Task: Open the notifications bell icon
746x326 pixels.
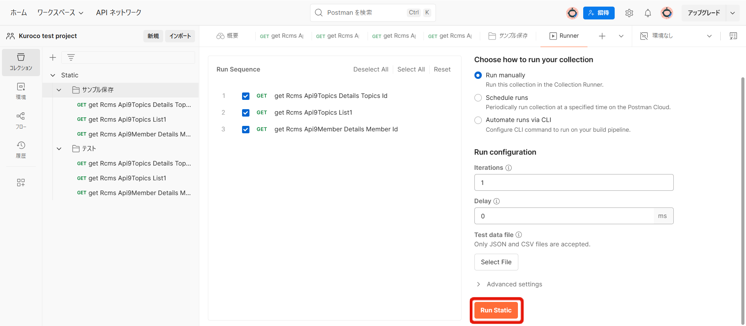Action: click(x=648, y=13)
